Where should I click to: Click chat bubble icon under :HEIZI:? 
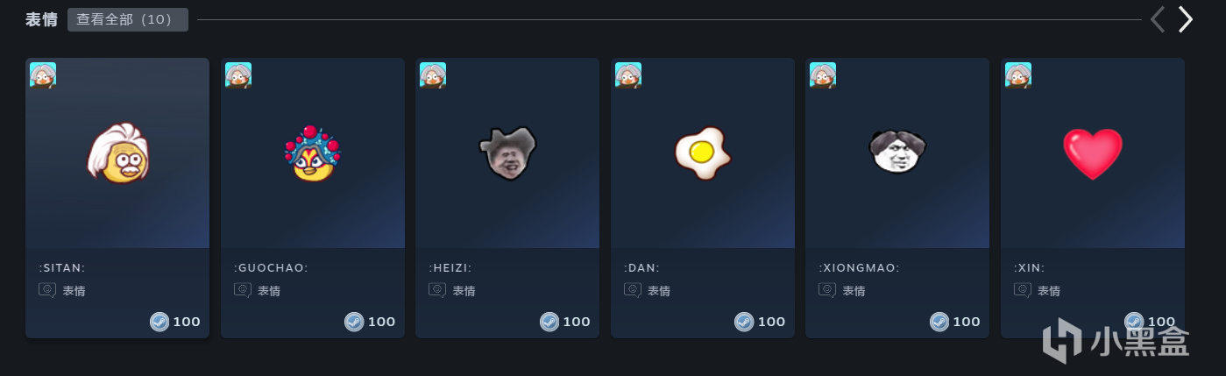tap(437, 290)
